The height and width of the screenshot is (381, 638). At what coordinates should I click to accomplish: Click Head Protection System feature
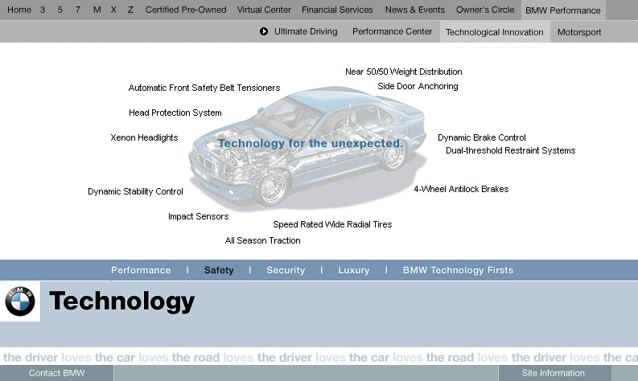click(x=175, y=113)
